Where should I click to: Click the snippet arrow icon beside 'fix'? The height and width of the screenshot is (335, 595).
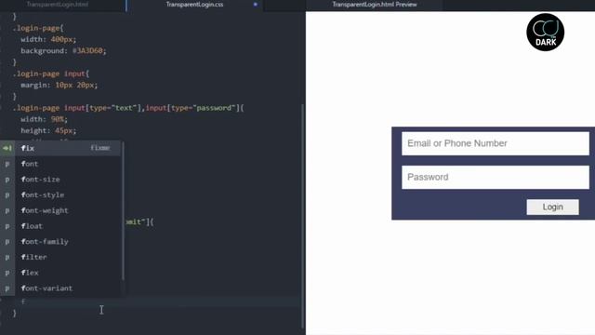(7, 148)
